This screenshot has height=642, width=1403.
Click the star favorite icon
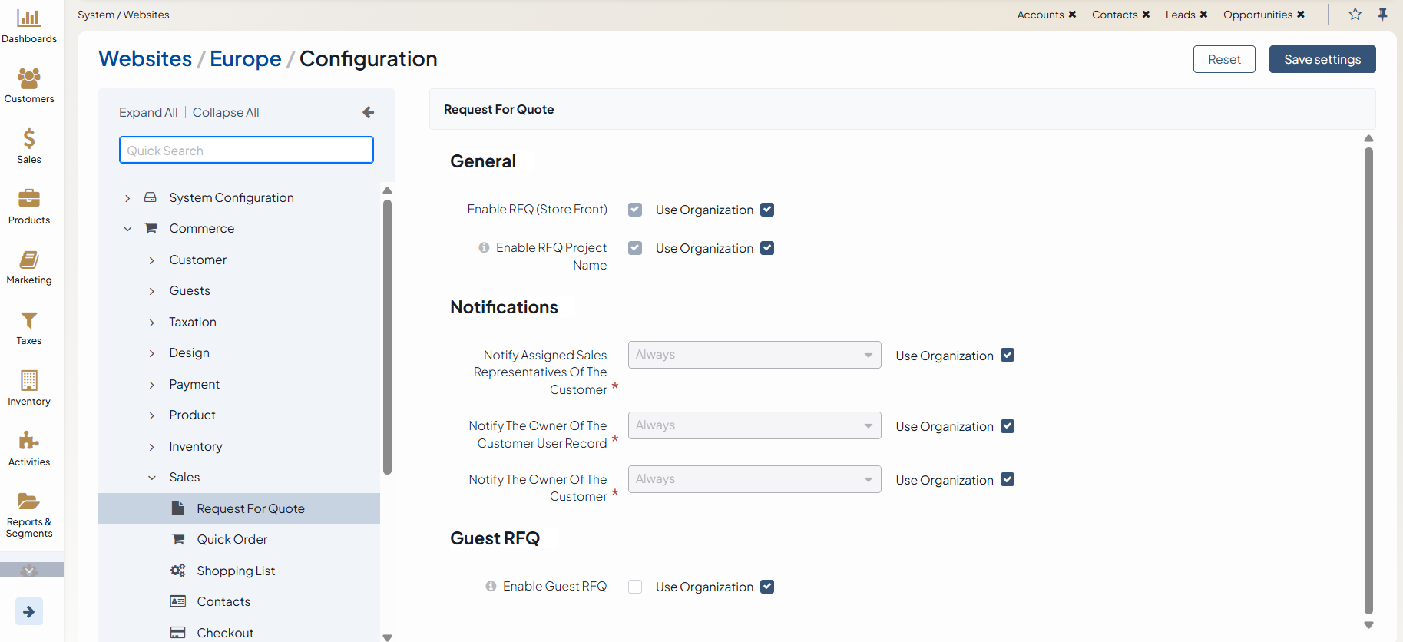point(1355,15)
